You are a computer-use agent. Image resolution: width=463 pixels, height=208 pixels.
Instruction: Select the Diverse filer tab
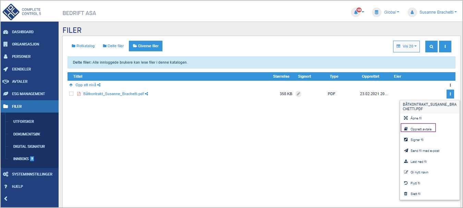(x=146, y=46)
